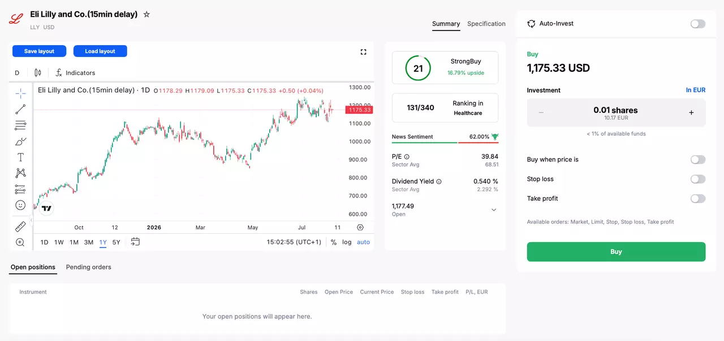Open candlestick chart style selector
Image resolution: width=724 pixels, height=341 pixels.
[x=38, y=73]
